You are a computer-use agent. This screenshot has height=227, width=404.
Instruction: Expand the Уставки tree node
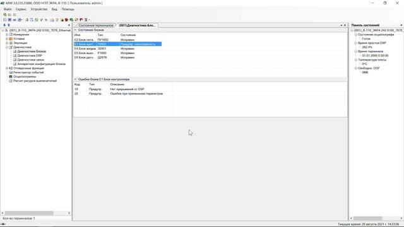pyautogui.click(x=7, y=38)
